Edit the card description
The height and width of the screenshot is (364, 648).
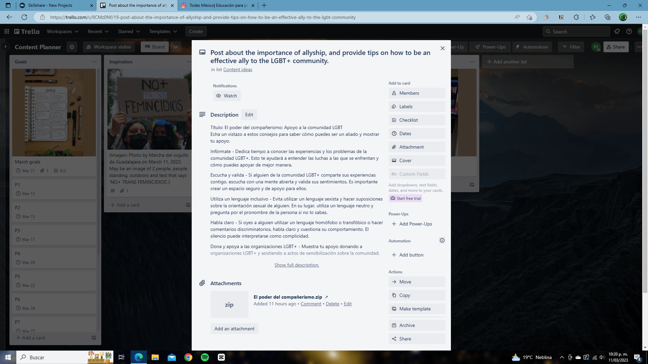tap(249, 115)
